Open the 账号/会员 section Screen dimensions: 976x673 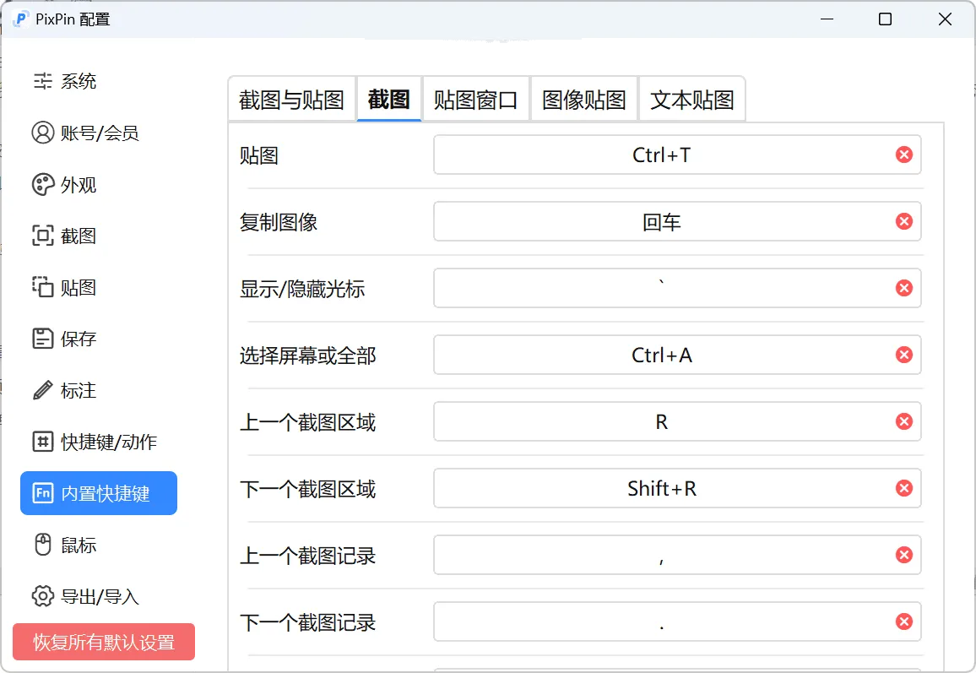[91, 133]
